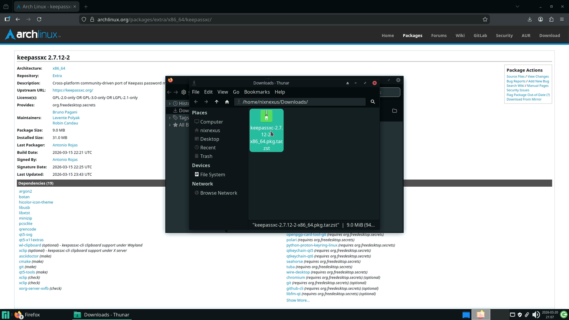Click Thunar back navigation arrow

[196, 102]
